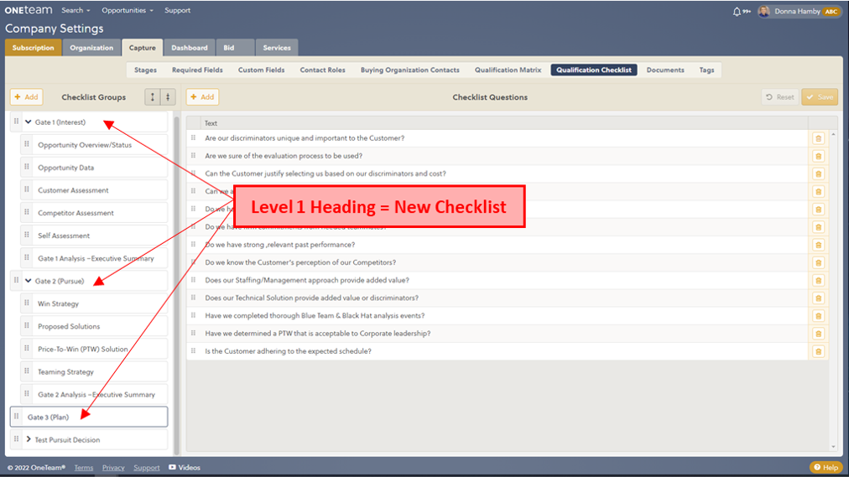Open the Qualification Matrix sub-tab
The width and height of the screenshot is (849, 477).
click(508, 70)
